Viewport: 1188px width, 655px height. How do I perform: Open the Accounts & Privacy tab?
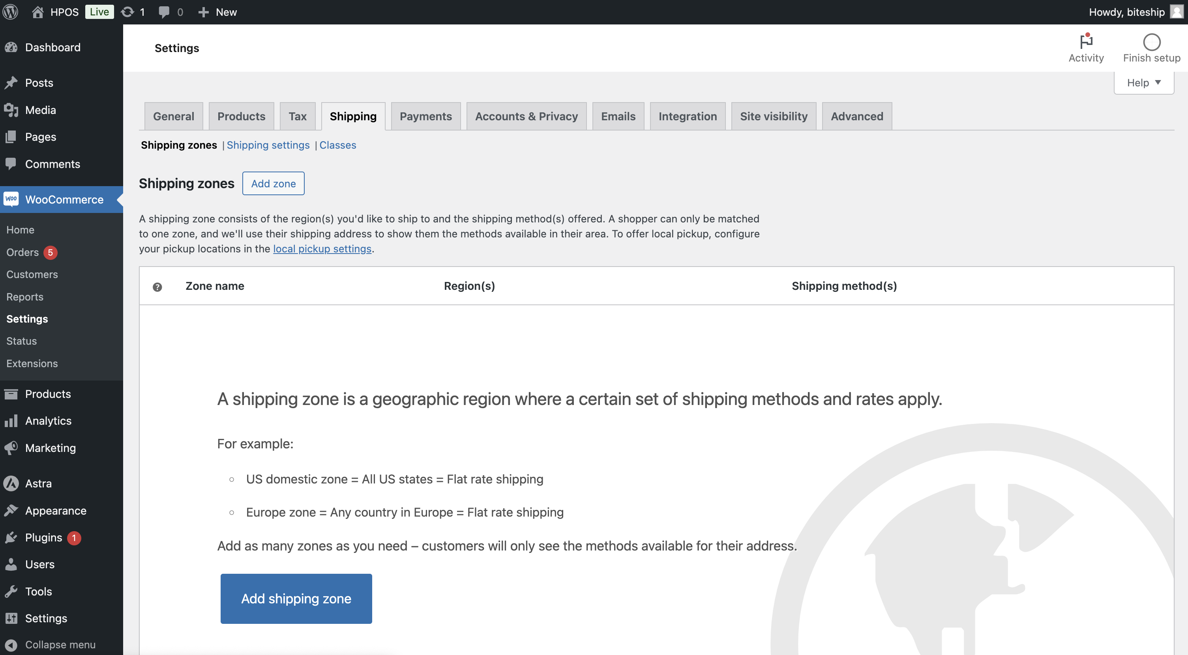(526, 116)
